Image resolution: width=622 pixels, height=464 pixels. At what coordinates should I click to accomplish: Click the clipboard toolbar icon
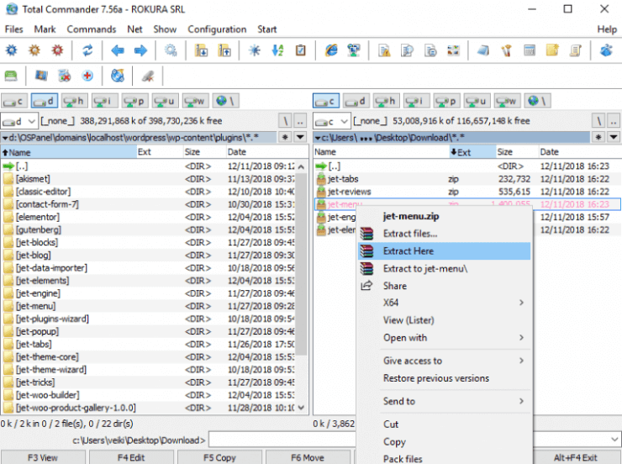[301, 50]
